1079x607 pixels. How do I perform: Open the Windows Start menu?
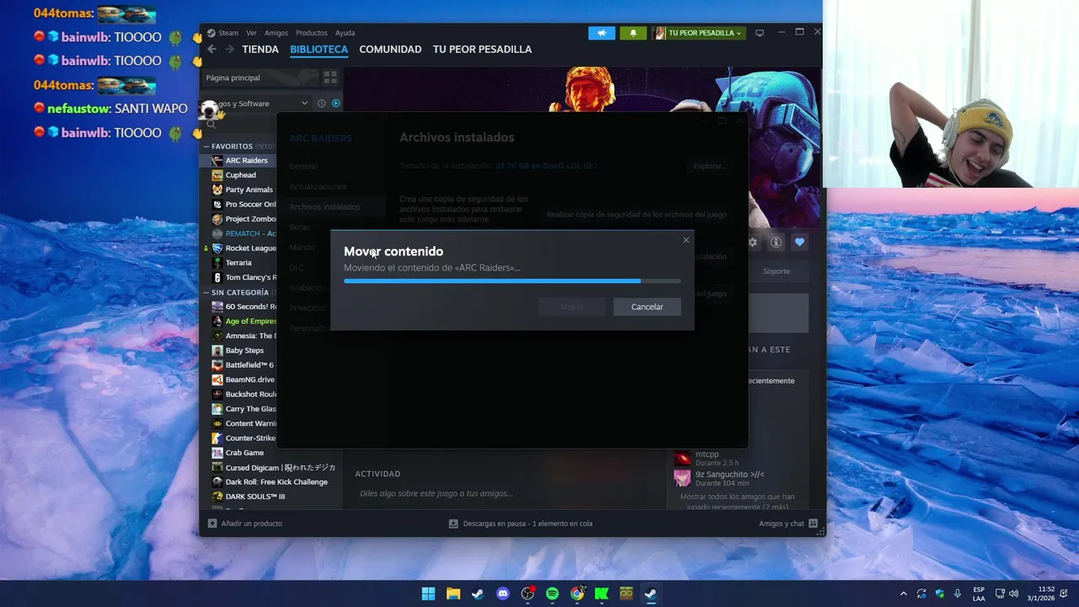tap(428, 594)
